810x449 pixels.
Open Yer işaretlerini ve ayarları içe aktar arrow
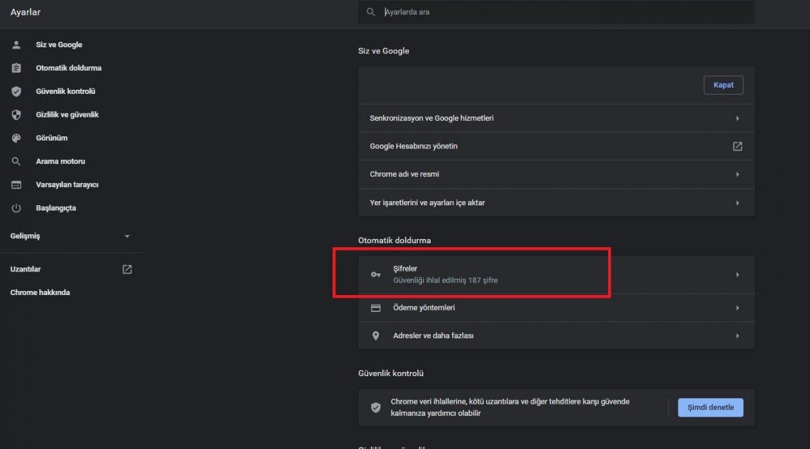(737, 203)
